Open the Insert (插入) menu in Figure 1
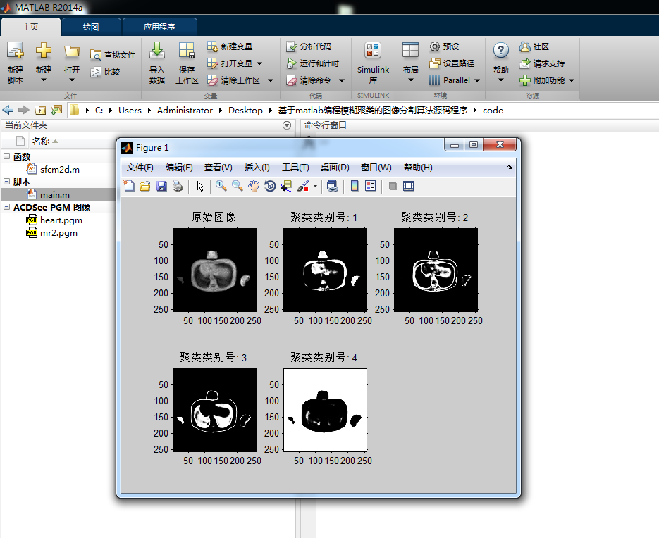Image resolution: width=659 pixels, height=538 pixels. 257,168
